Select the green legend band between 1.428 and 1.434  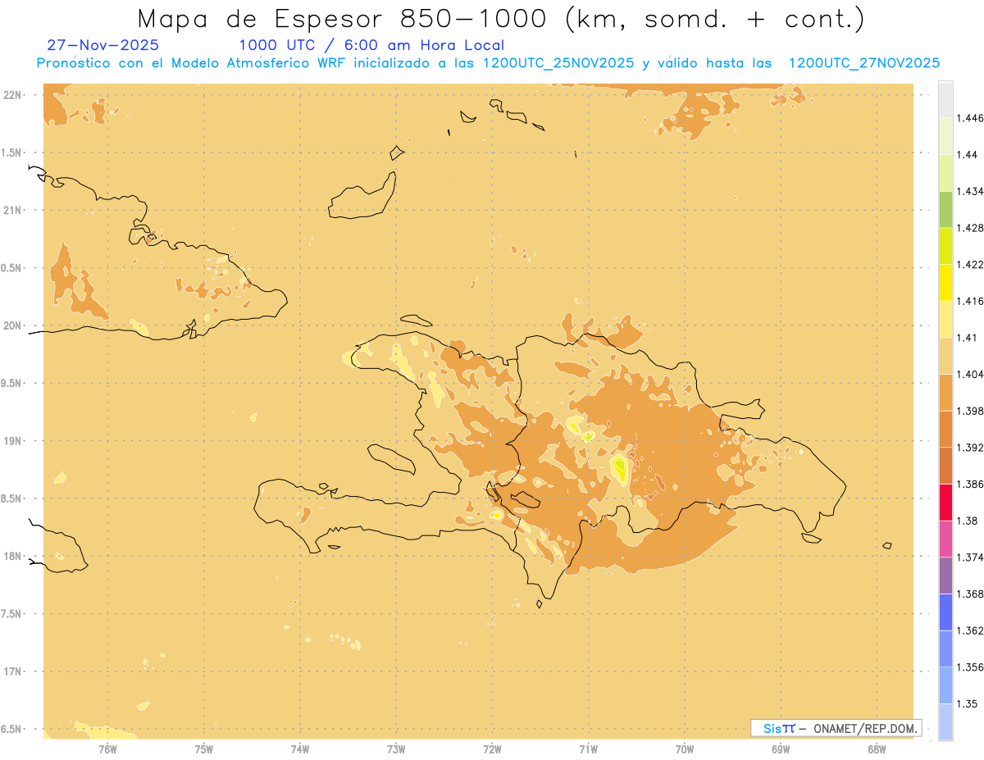click(x=945, y=209)
